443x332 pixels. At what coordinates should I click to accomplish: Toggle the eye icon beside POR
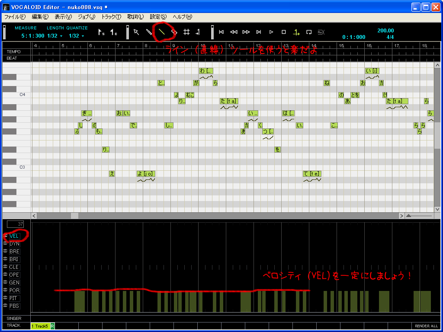(x=5, y=290)
